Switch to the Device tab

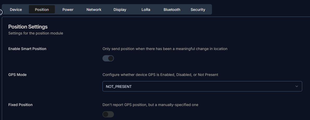16,10
